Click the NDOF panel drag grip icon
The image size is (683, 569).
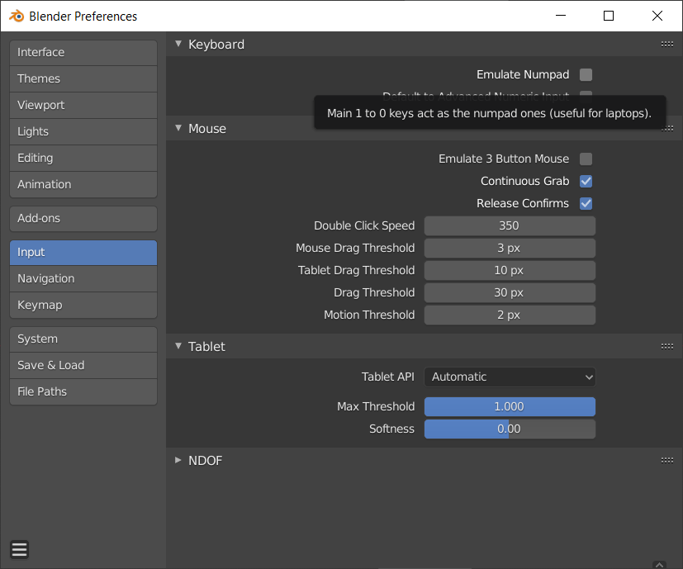[667, 461]
